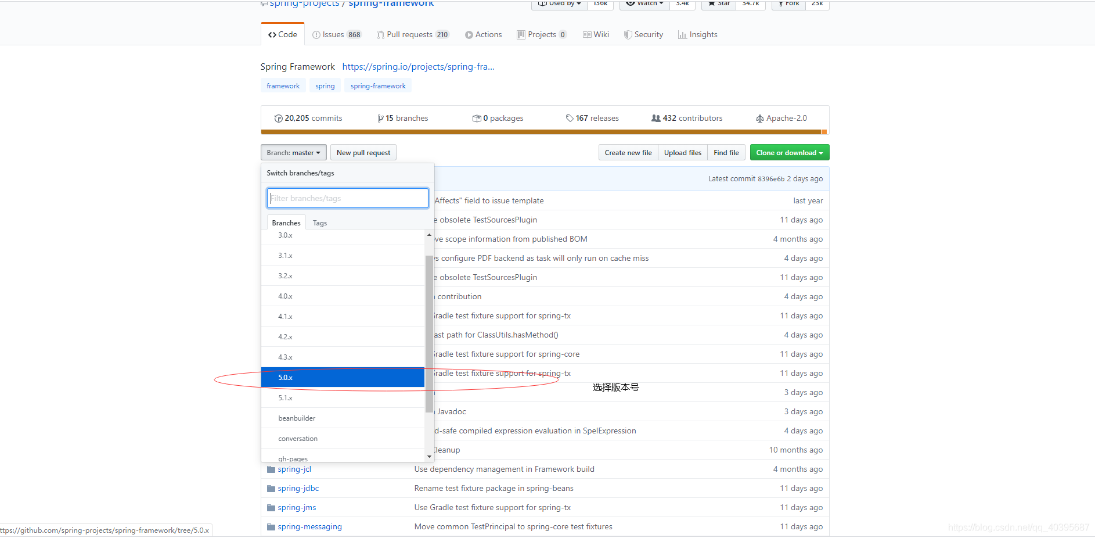Open the Security tab
The width and height of the screenshot is (1095, 538).
pyautogui.click(x=643, y=34)
